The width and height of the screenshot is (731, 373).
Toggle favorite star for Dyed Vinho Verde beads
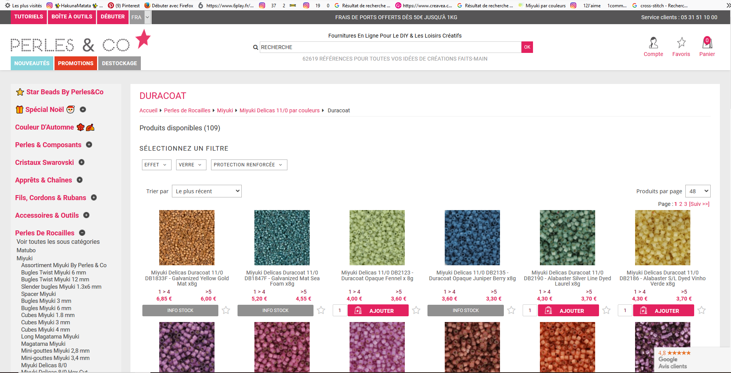(x=701, y=310)
